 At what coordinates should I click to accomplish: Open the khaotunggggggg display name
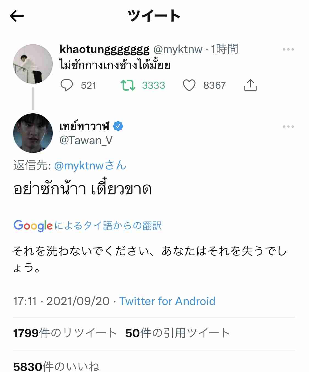coord(104,49)
